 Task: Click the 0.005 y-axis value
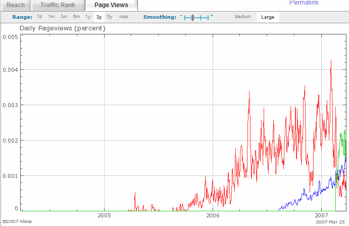coord(10,37)
